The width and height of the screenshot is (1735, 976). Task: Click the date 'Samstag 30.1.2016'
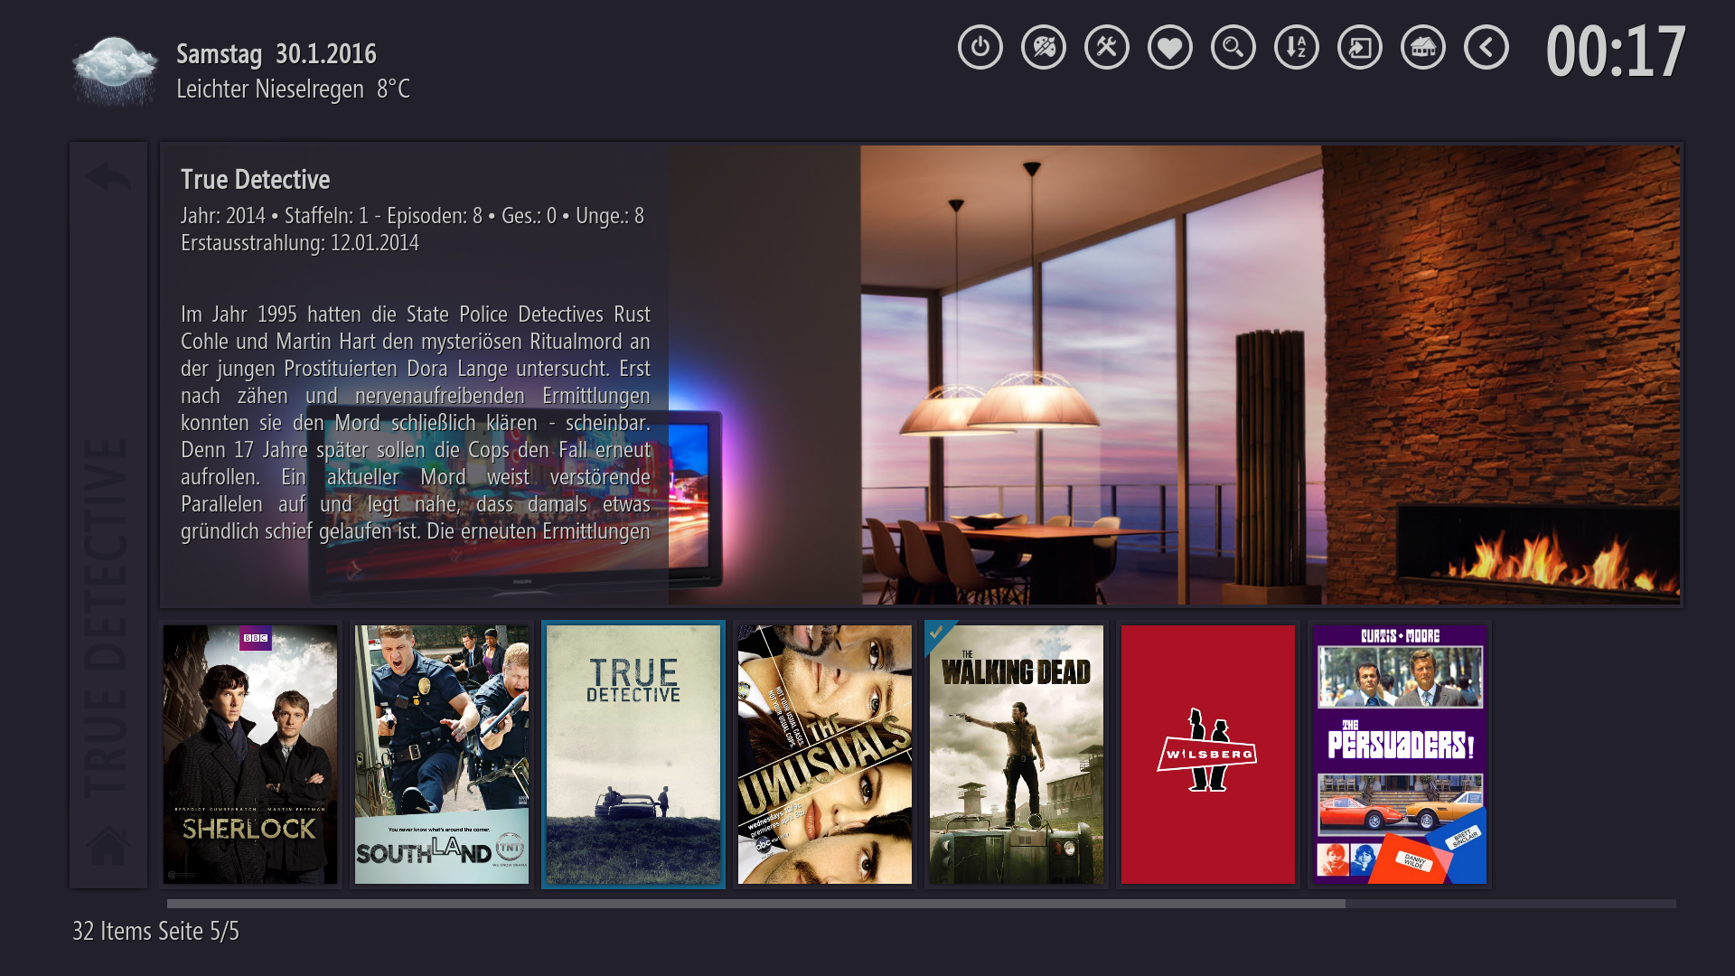[x=277, y=54]
